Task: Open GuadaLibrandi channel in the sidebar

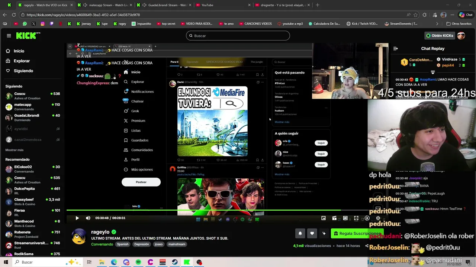Action: tap(33, 118)
